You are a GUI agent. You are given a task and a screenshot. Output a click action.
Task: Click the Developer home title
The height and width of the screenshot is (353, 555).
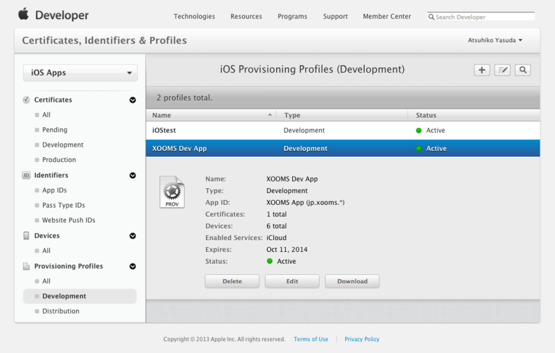coord(62,15)
